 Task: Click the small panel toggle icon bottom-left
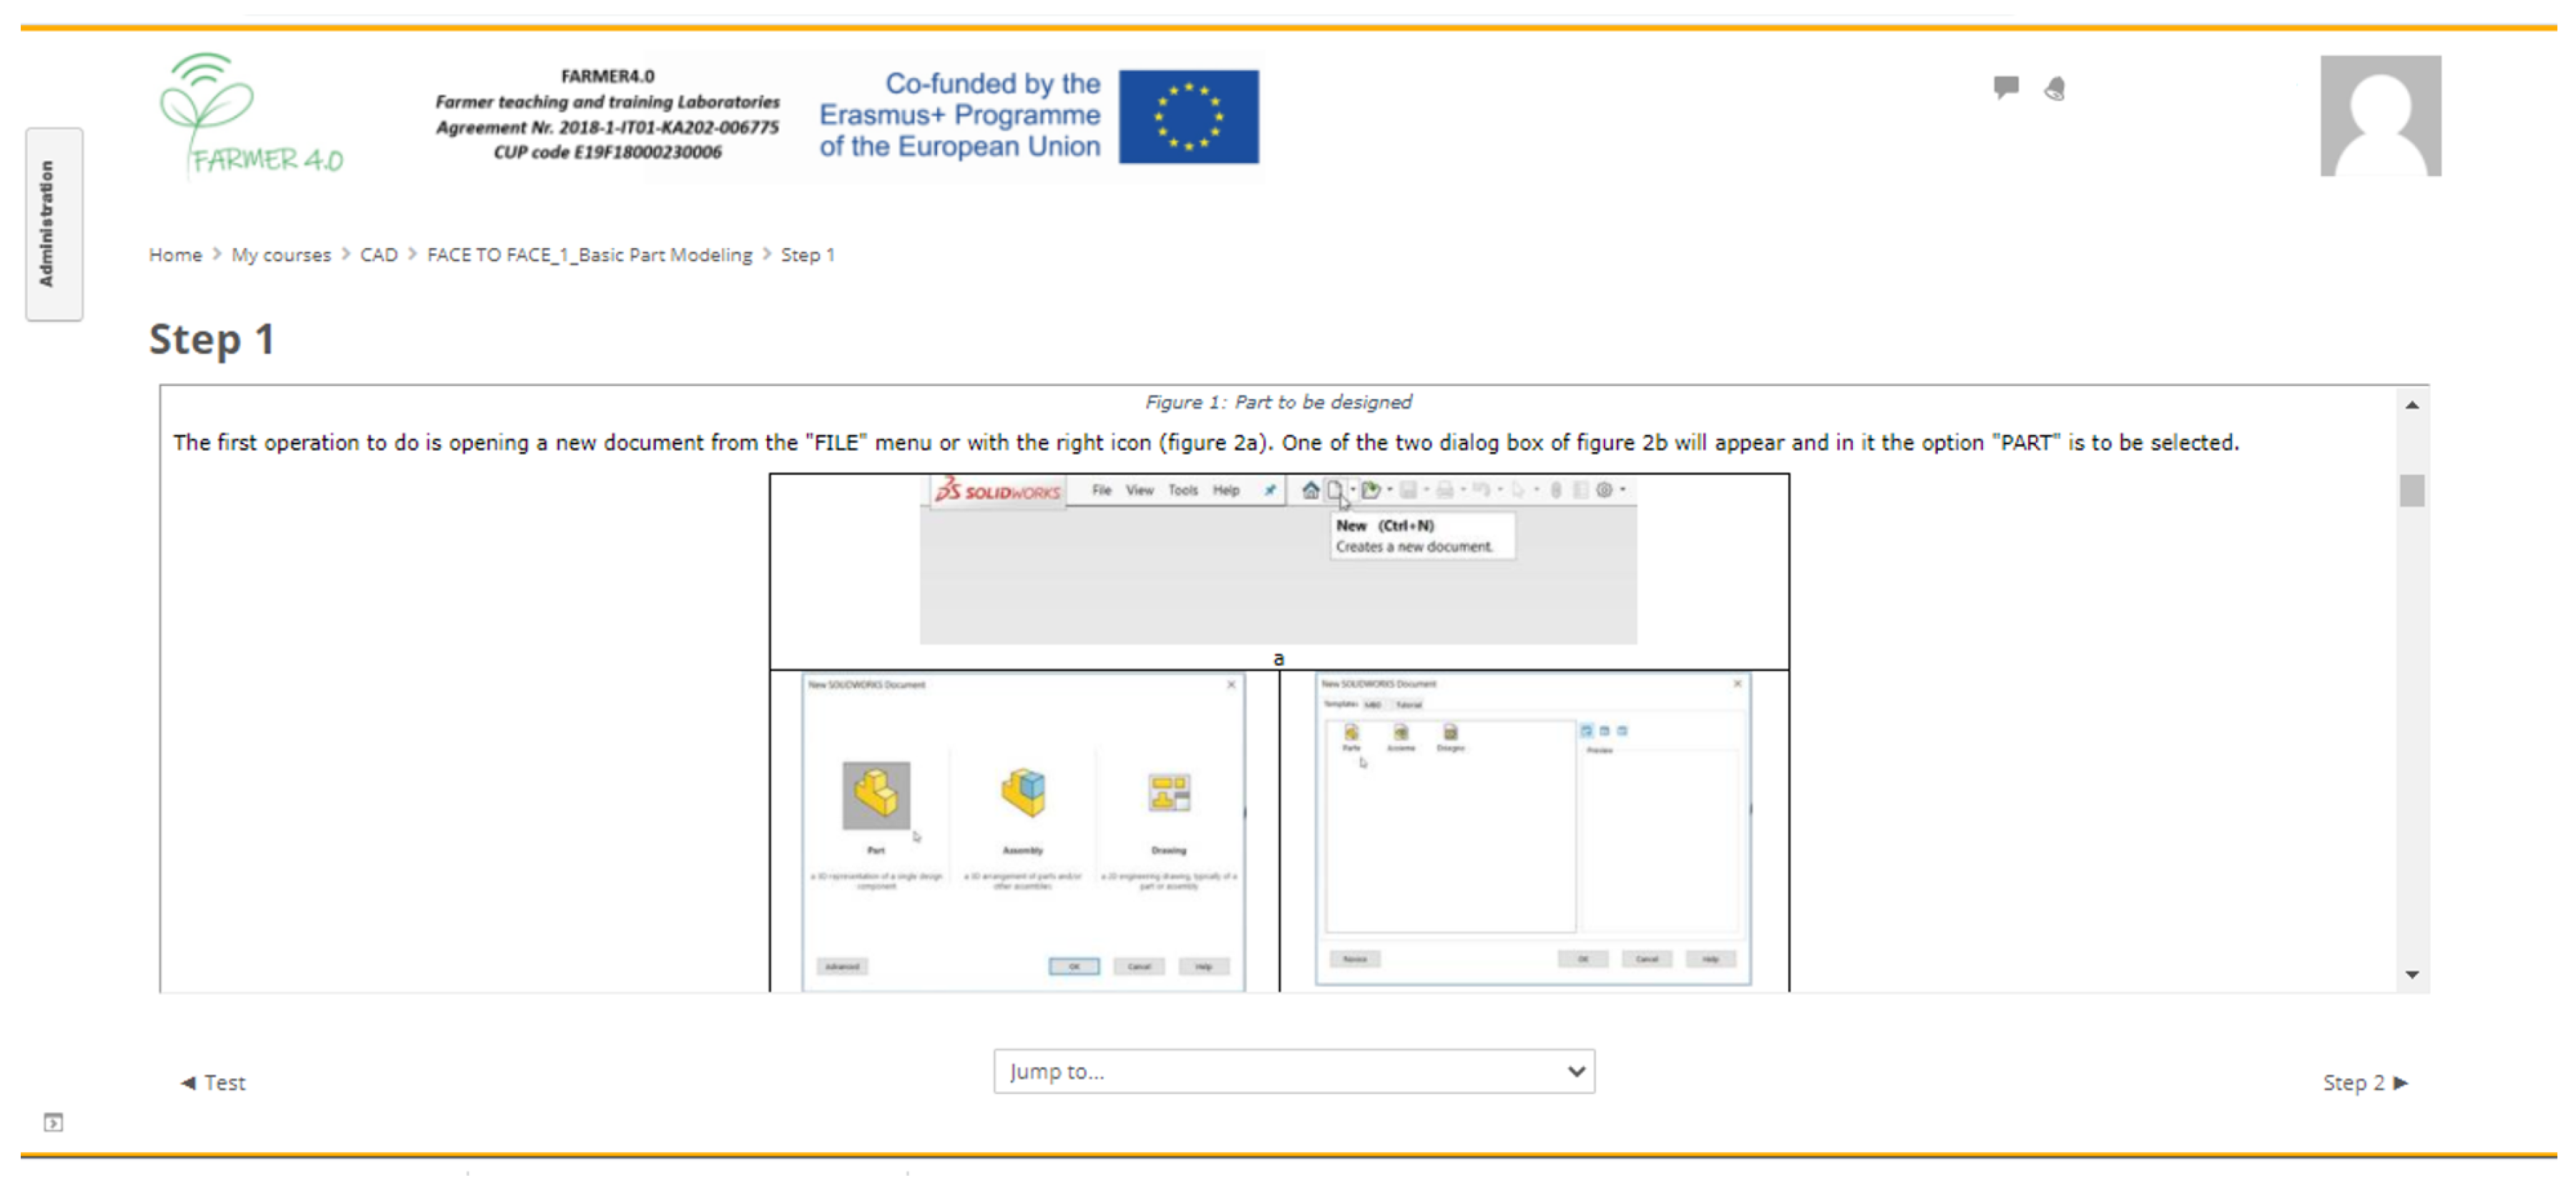point(53,1122)
